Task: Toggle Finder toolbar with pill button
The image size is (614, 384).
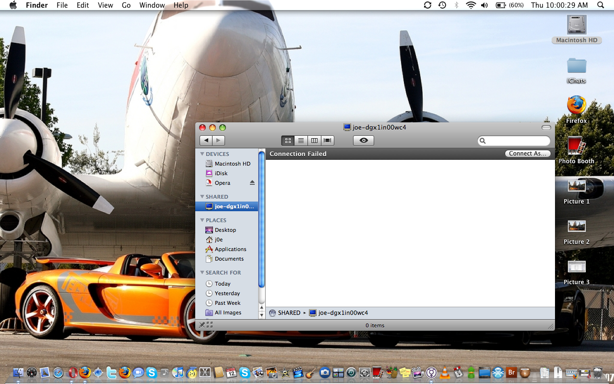Action: [546, 128]
